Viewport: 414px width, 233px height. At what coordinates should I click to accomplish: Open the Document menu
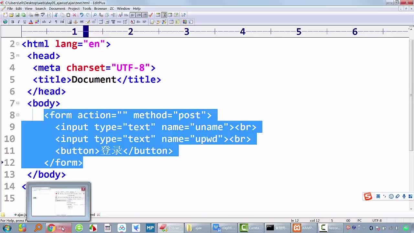57,8
